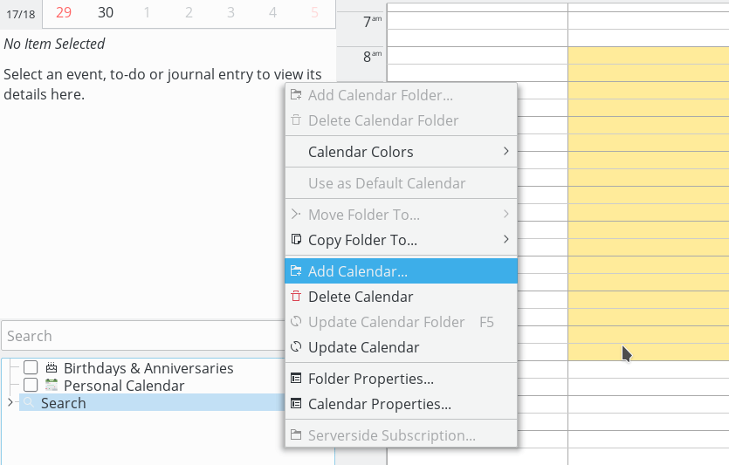
Task: Select day 30 in the mini calendar
Action: pyautogui.click(x=106, y=12)
